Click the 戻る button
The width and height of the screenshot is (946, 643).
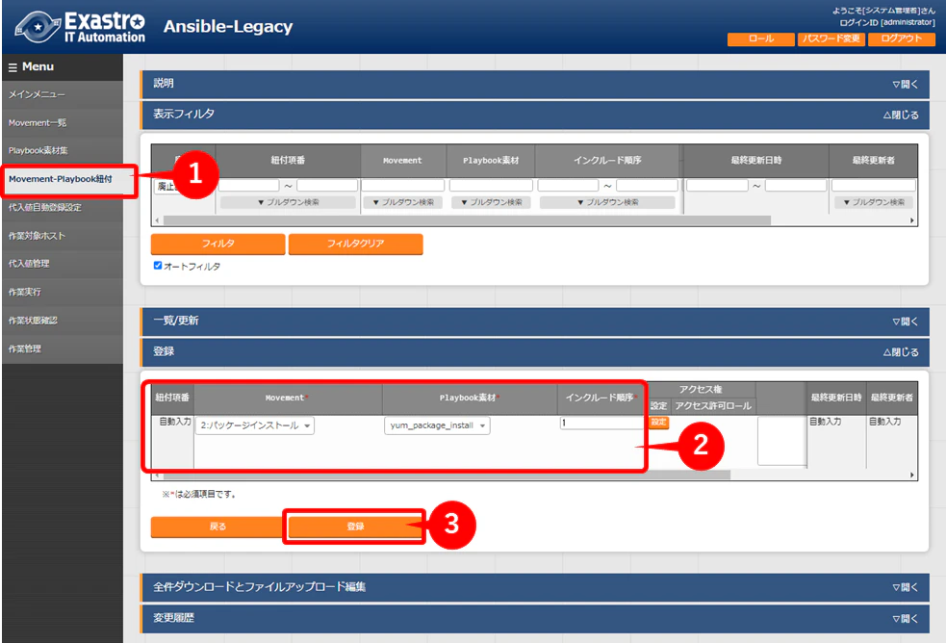coord(217,527)
